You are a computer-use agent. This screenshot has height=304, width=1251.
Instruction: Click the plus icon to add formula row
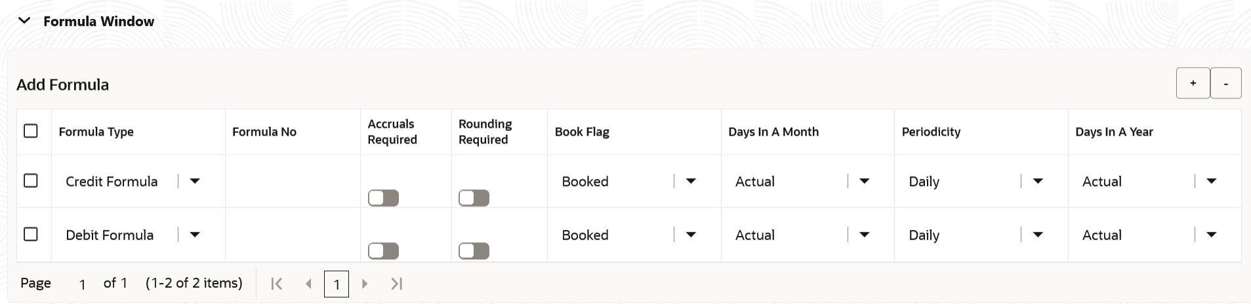[1193, 83]
